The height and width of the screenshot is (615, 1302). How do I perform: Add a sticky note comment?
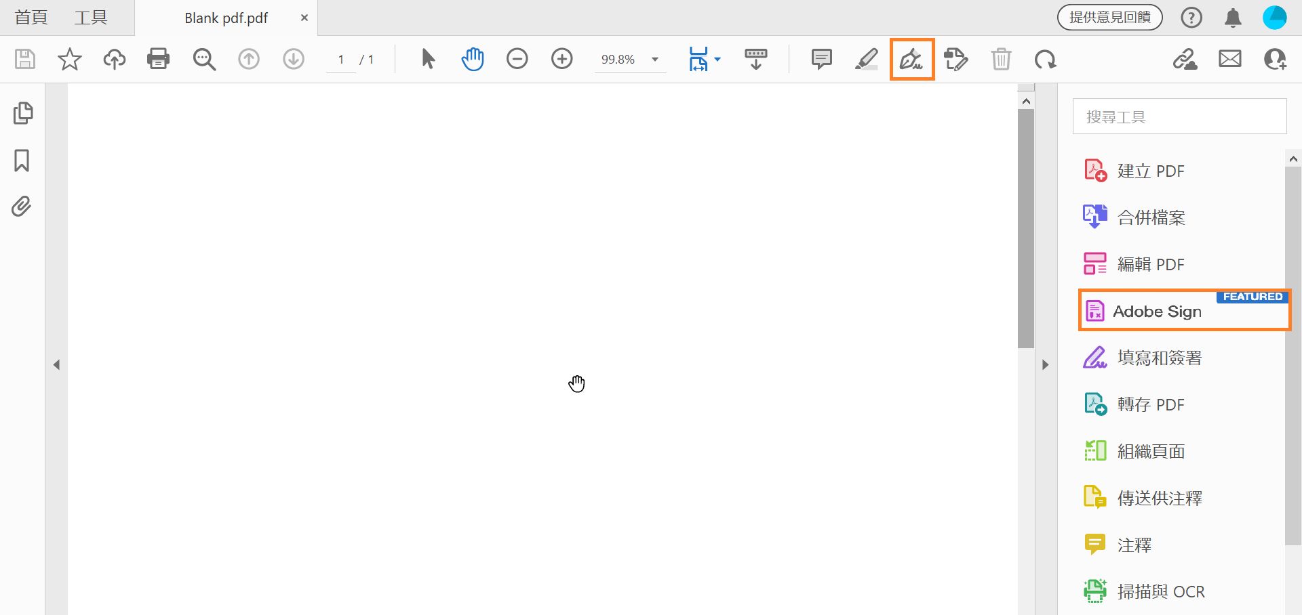(x=822, y=60)
